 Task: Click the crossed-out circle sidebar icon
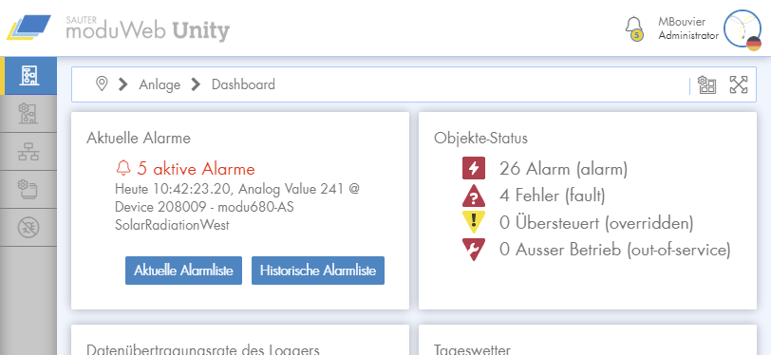pyautogui.click(x=28, y=227)
